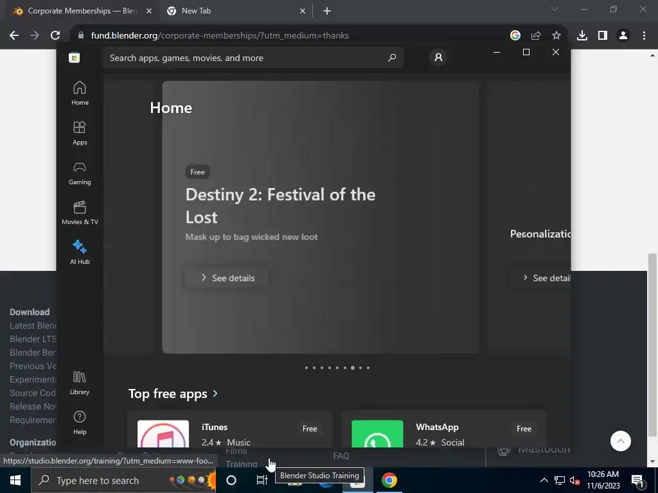The width and height of the screenshot is (658, 493).
Task: Click the page scroll-to-top button
Action: point(621,441)
